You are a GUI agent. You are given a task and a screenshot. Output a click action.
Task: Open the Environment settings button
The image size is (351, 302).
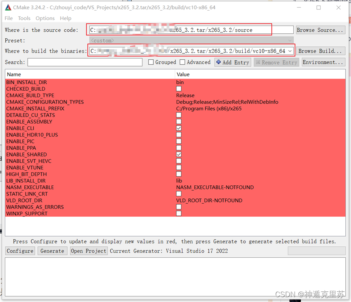point(323,62)
